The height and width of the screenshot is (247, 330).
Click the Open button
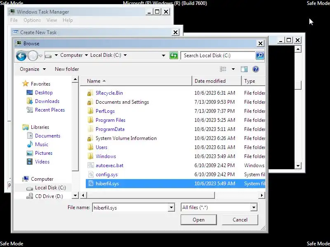[198, 220]
